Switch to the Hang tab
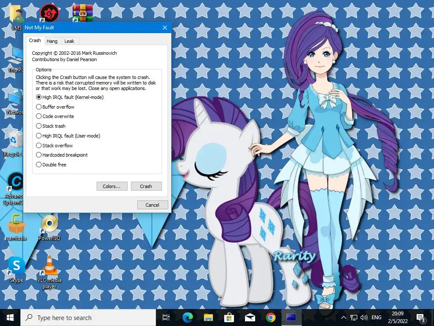Screen dimensions: 434x326 pyautogui.click(x=52, y=41)
